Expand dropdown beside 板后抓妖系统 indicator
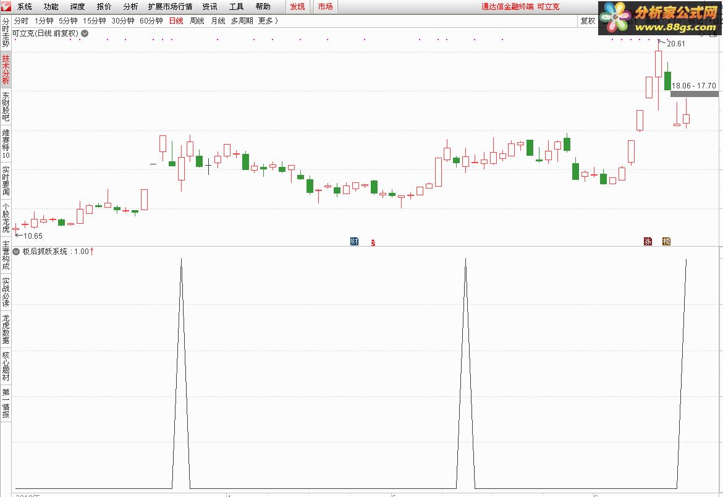The image size is (723, 497). point(16,252)
